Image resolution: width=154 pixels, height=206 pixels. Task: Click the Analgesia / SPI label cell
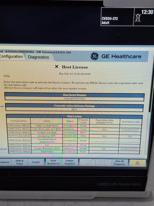pos(46,136)
